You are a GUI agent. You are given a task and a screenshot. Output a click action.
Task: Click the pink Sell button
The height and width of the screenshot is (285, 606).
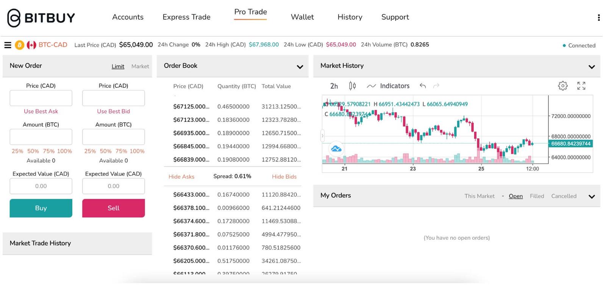coord(113,208)
